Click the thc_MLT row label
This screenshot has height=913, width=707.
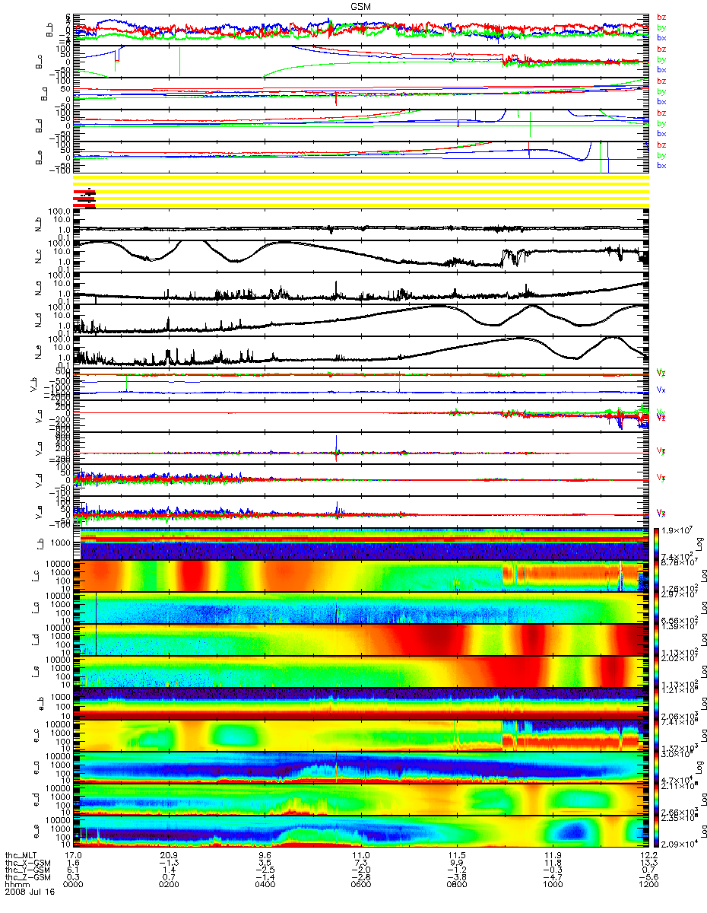point(21,856)
